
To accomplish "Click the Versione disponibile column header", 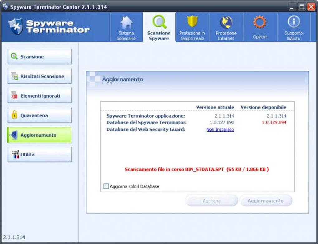I will point(263,107).
